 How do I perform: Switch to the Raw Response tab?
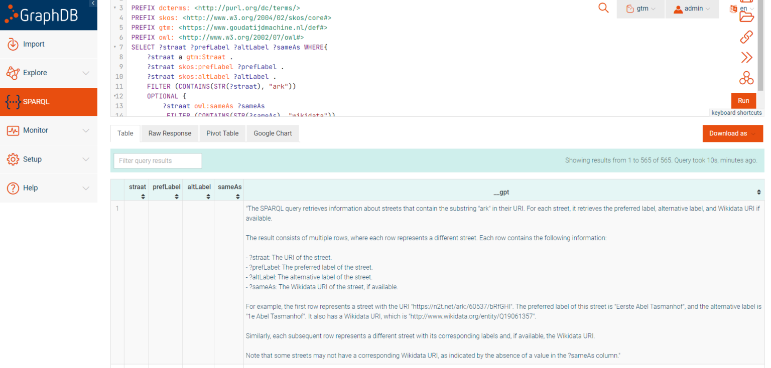(x=169, y=133)
